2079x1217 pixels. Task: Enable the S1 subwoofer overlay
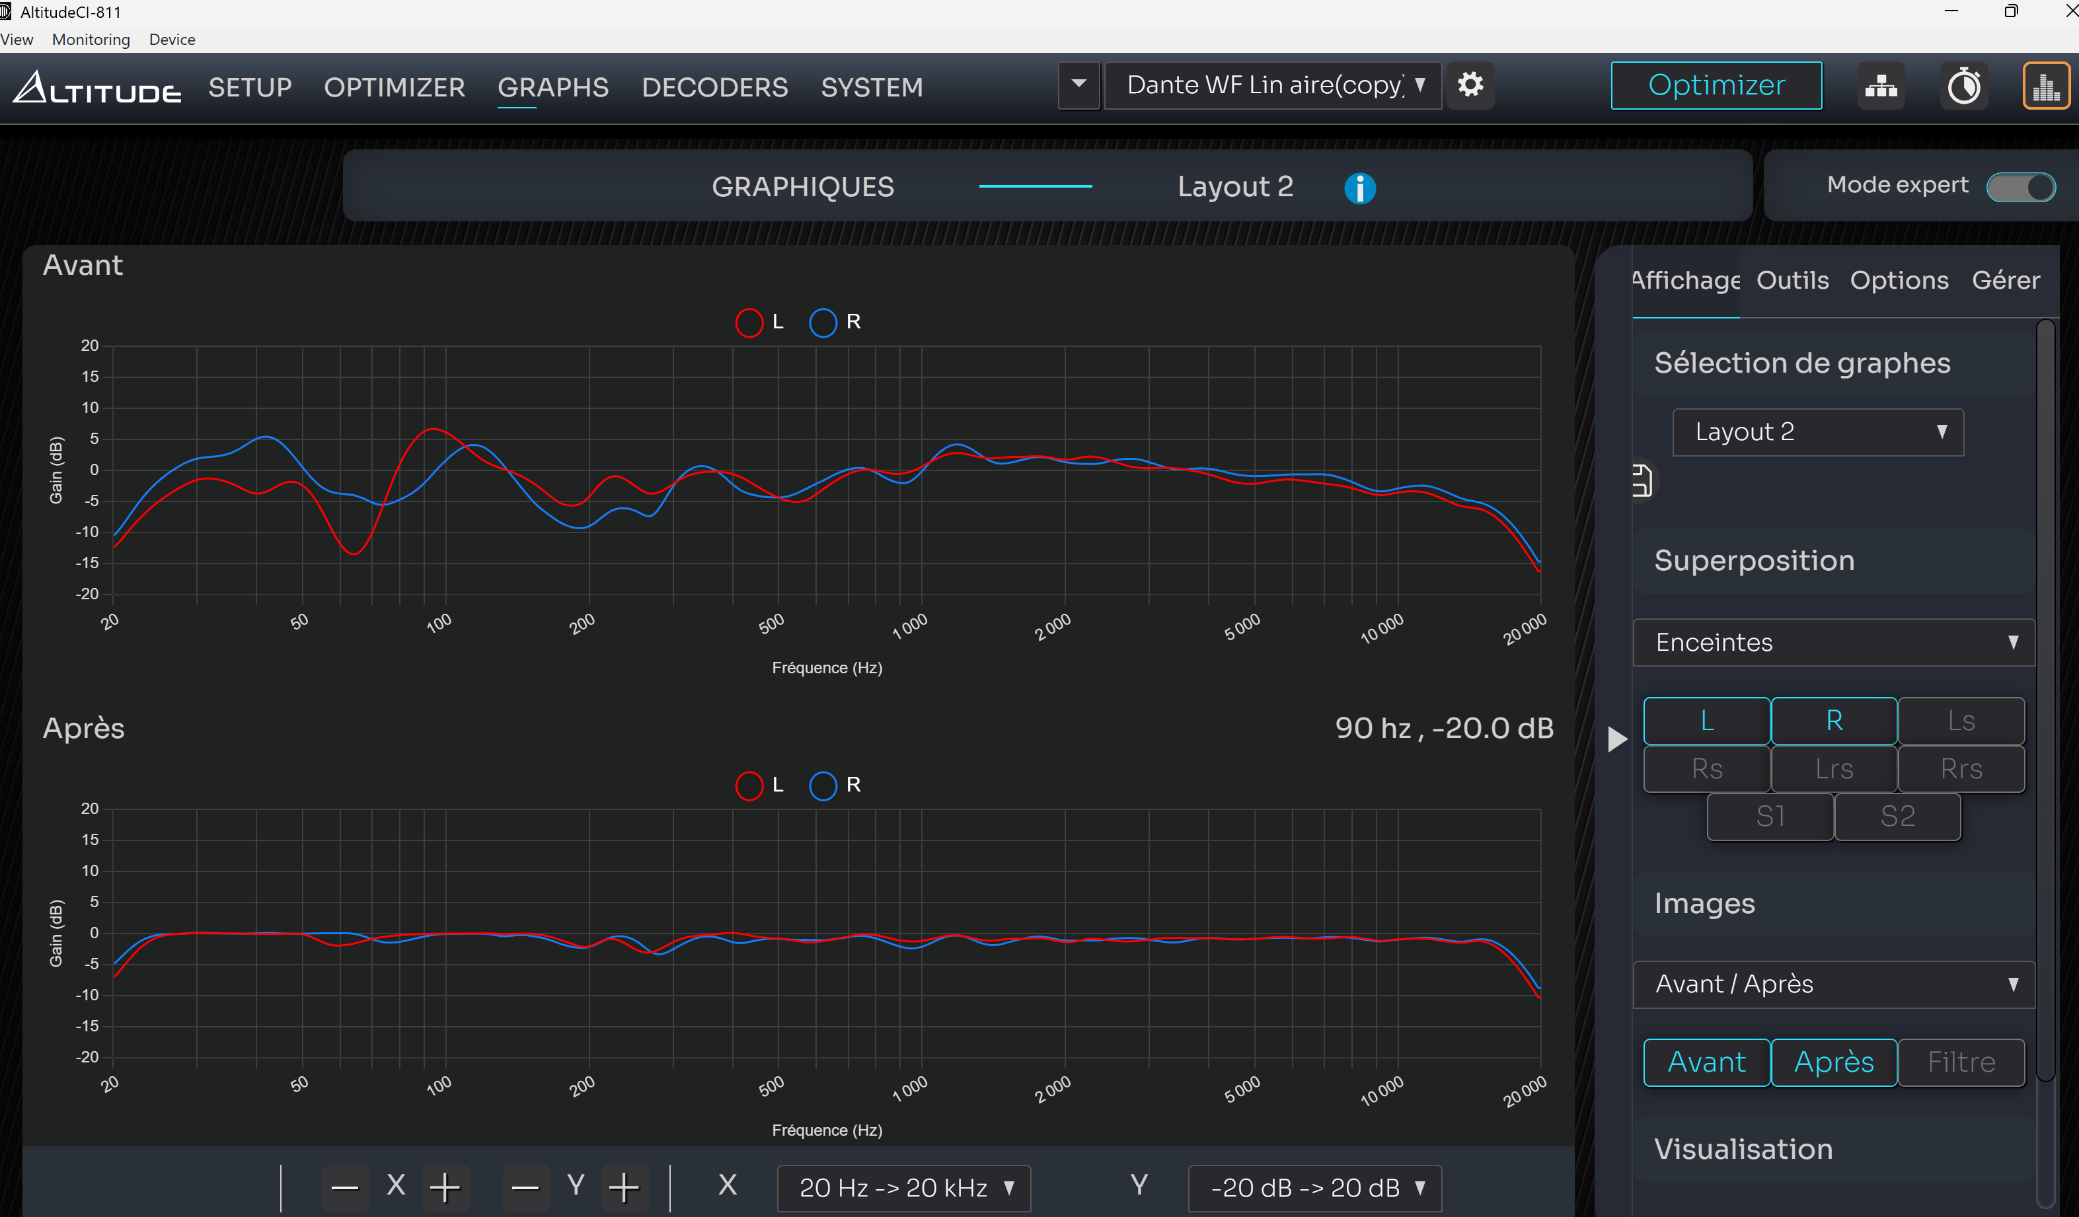click(x=1770, y=817)
